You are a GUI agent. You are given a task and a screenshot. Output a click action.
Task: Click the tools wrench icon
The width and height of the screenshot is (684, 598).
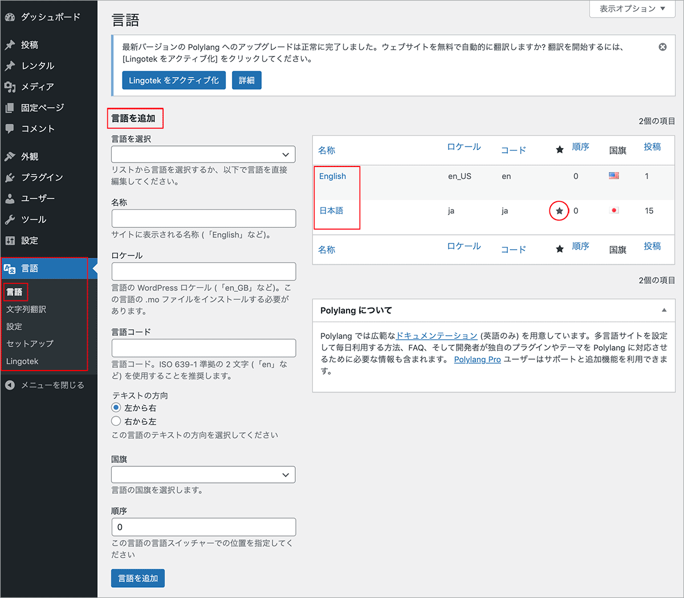click(10, 219)
